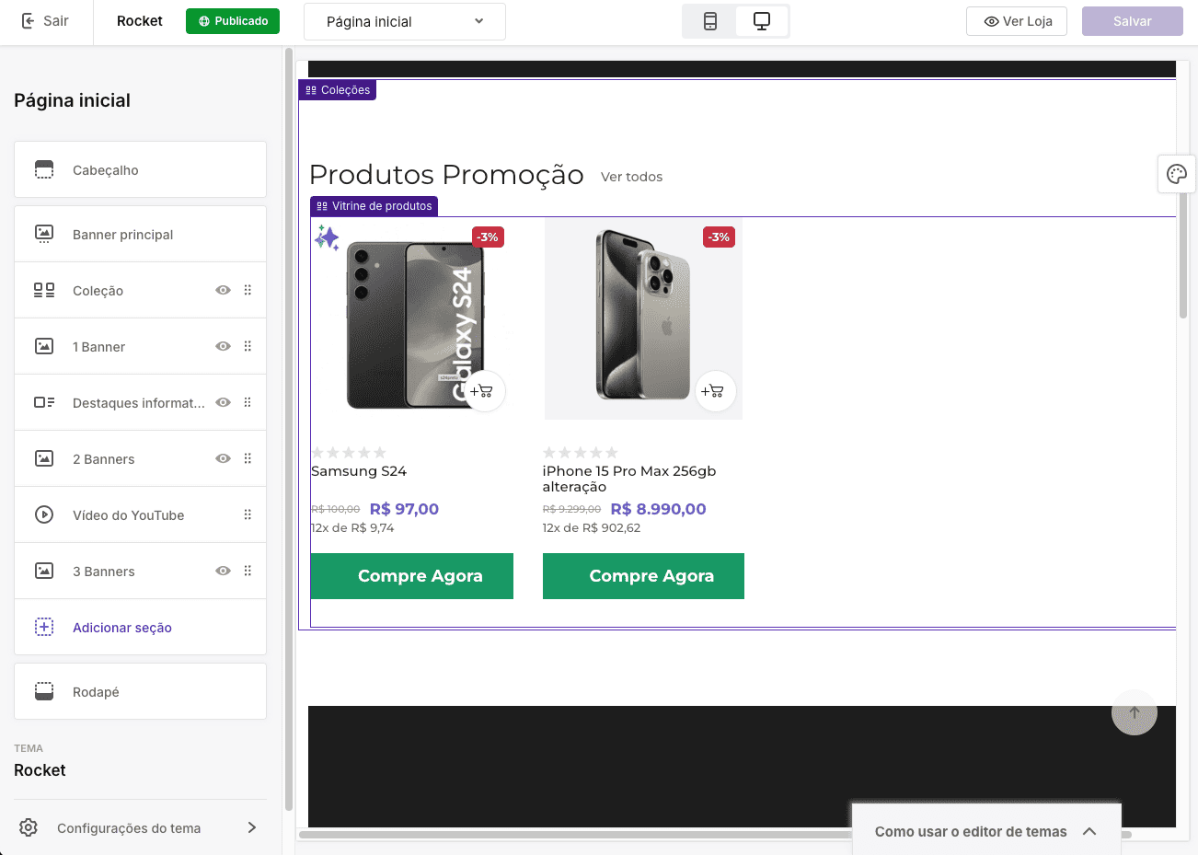Viewport: 1198px width, 855px height.
Task: Click the Banner principal image icon
Action: [x=44, y=234]
